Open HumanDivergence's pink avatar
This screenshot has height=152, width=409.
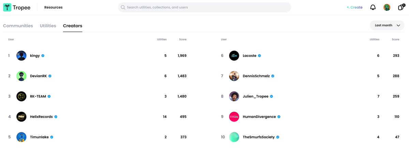234,117
